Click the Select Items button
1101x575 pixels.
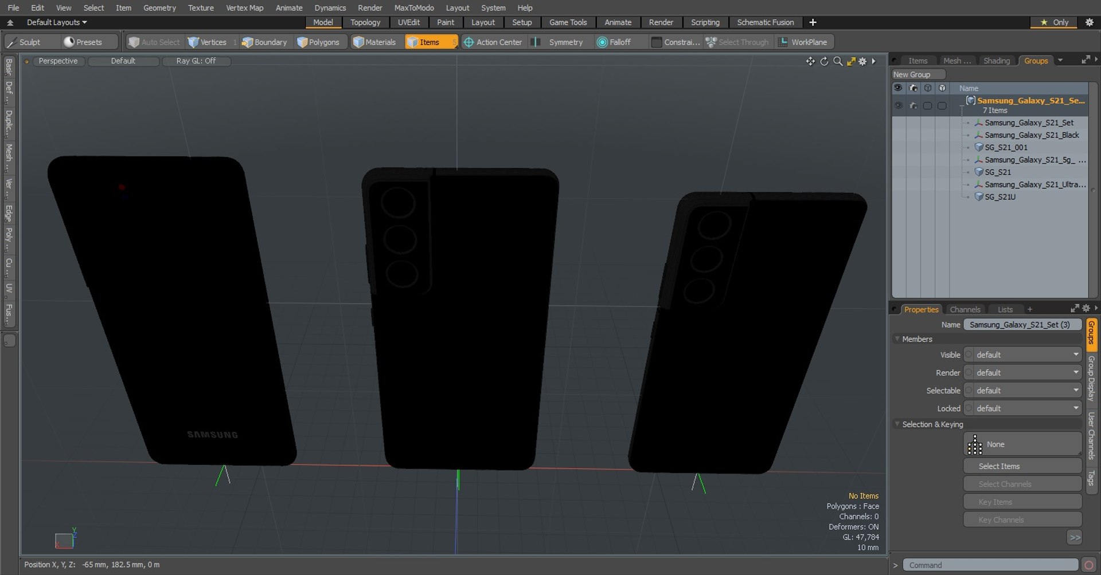point(1022,466)
